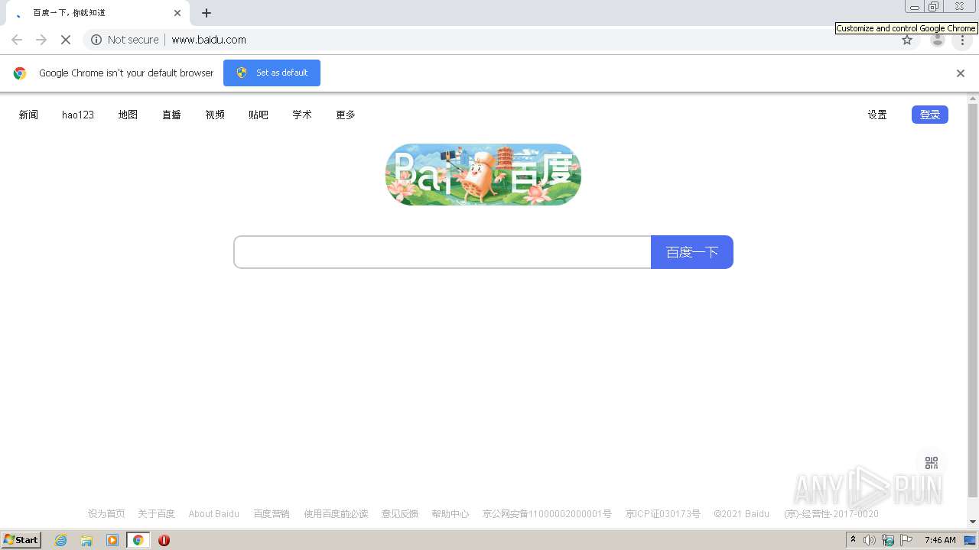Open the Chrome profile avatar icon
979x550 pixels.
(938, 40)
